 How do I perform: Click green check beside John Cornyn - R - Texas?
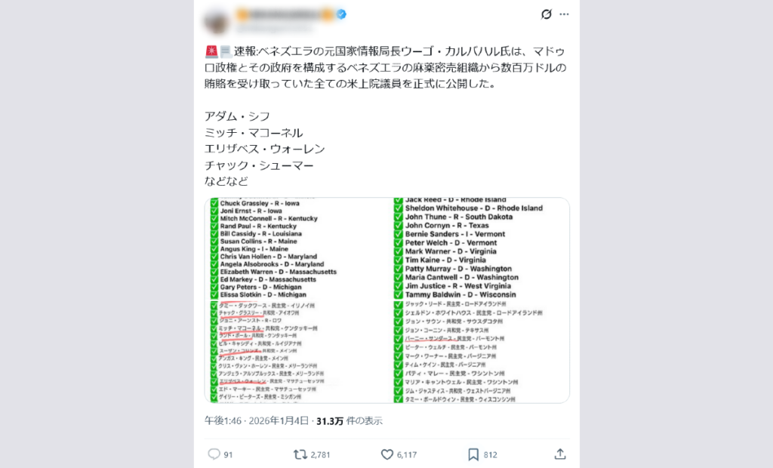[399, 225]
